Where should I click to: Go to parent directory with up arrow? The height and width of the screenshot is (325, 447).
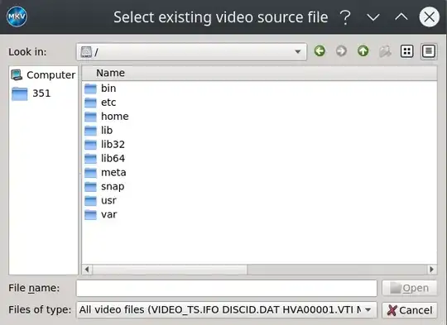click(x=363, y=51)
